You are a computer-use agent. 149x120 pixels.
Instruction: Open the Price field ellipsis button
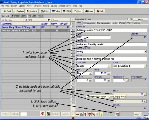109,73
